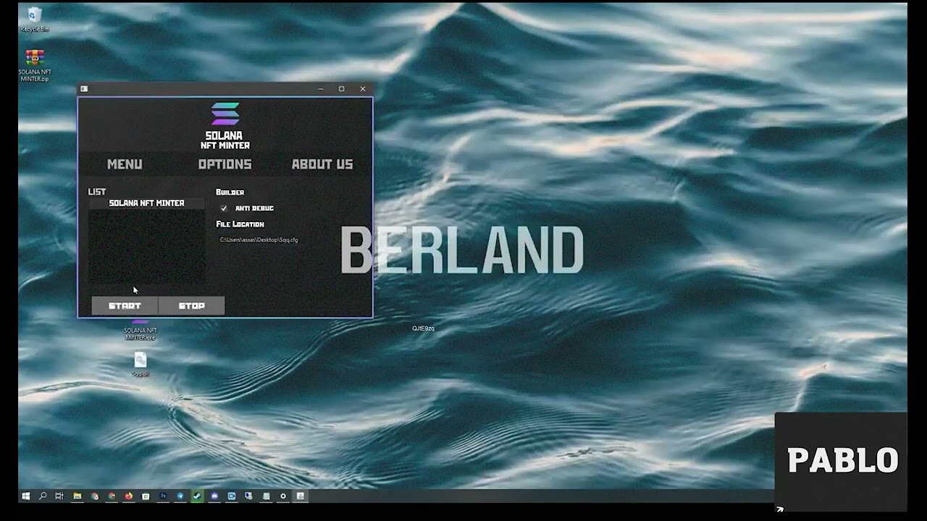
Task: Click the Solana logo in the window
Action: [225, 114]
